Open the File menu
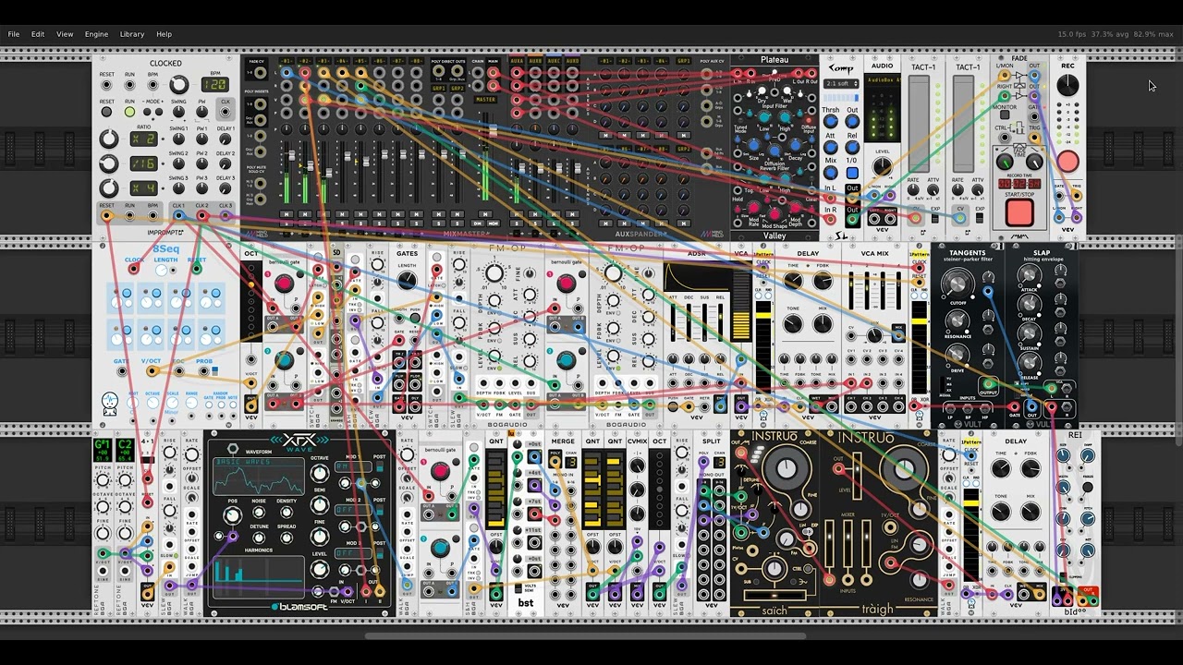 [x=14, y=34]
